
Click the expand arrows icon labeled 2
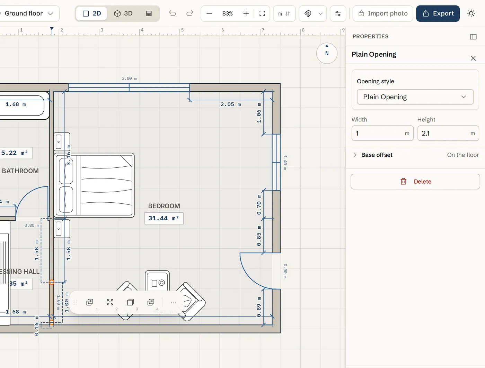110,302
